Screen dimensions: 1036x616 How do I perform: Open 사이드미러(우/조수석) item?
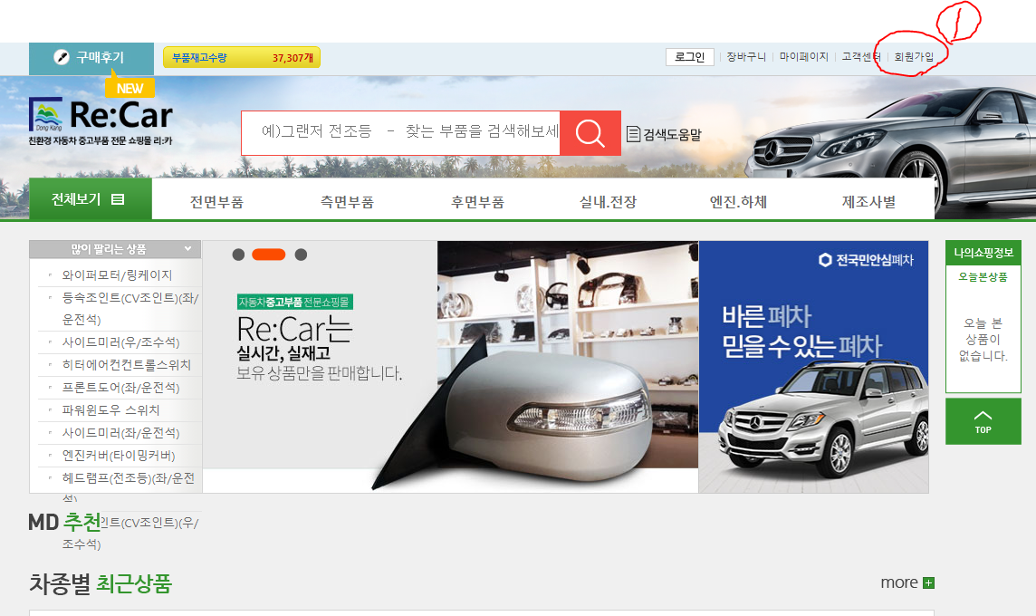(x=121, y=342)
